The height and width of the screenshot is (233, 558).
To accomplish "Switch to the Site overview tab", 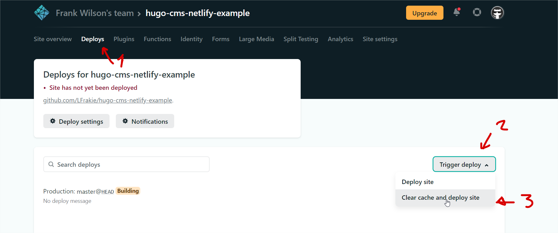I will pos(53,39).
